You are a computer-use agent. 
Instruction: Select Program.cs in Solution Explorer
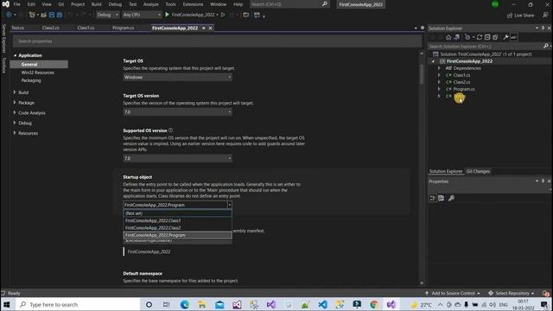click(464, 89)
